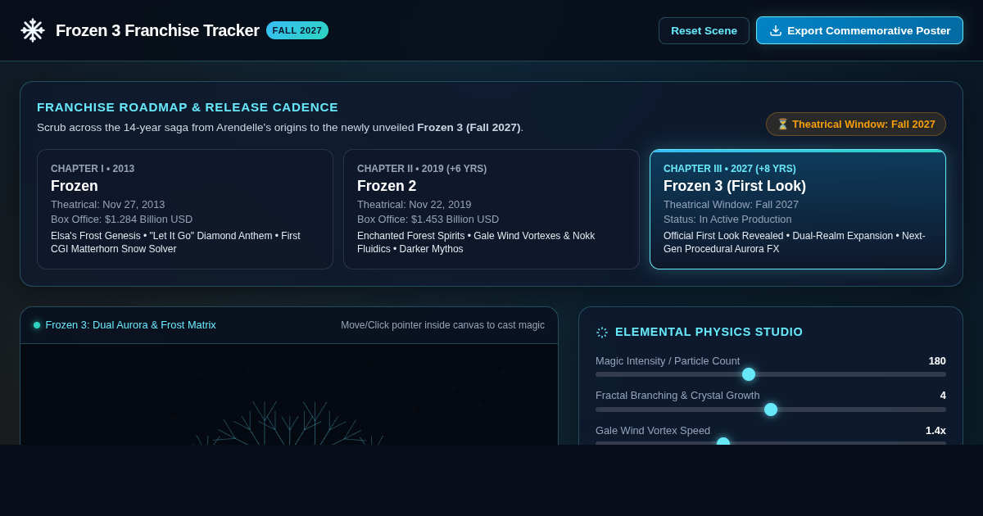Click Fractal Branching value 4
983x516 pixels.
coord(943,396)
